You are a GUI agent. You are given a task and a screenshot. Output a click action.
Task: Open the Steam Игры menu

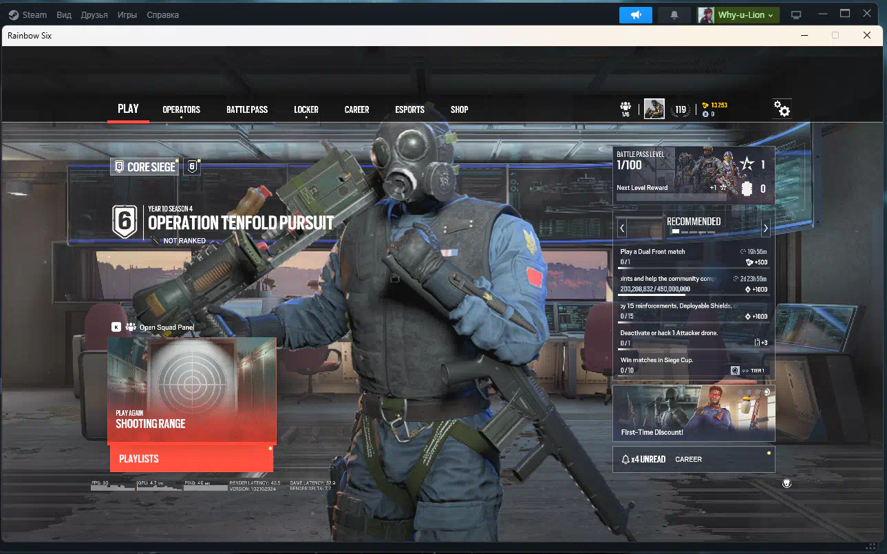(127, 15)
